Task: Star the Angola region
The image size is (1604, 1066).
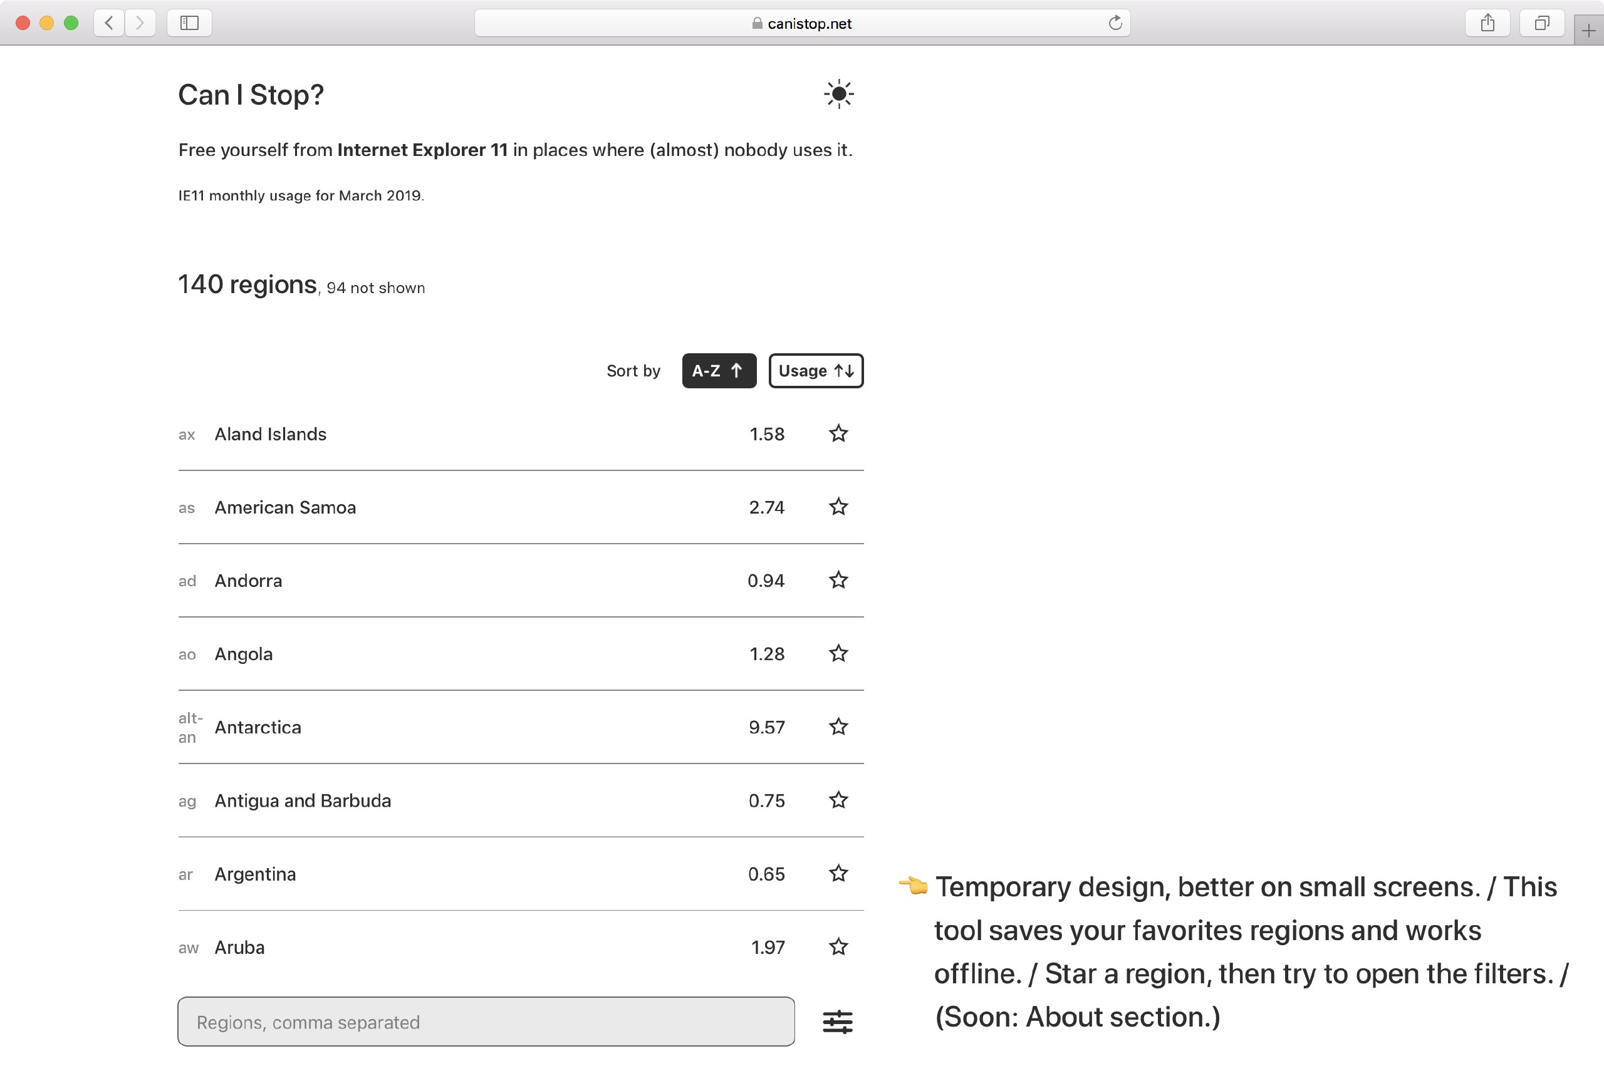Action: 838,654
